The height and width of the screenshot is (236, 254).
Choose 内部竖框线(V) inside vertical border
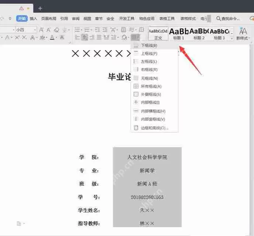155,119
